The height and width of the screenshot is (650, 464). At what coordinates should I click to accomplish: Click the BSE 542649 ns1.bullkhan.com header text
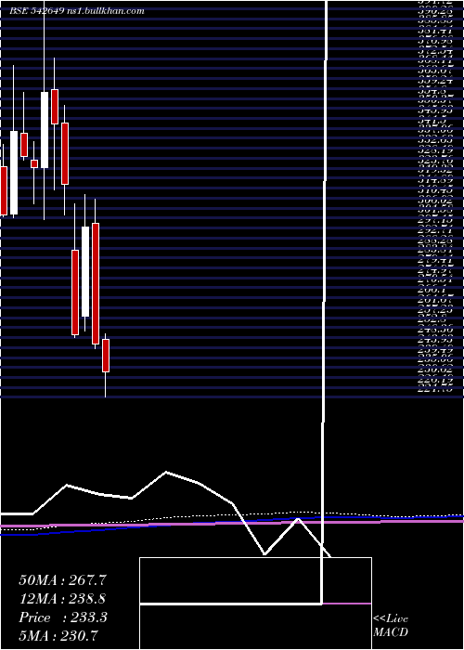[77, 11]
